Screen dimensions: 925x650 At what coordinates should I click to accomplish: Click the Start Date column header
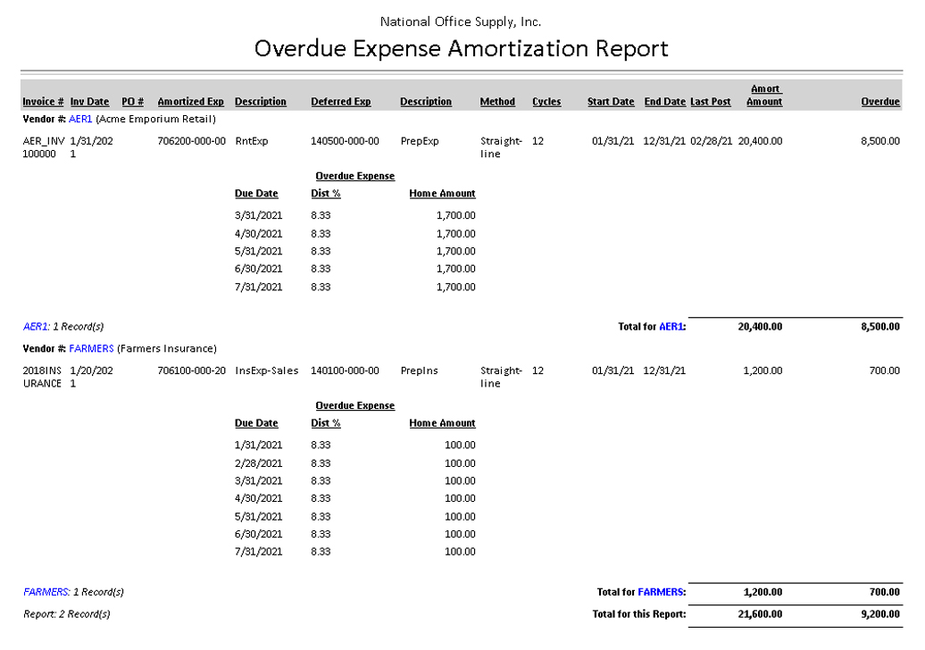(x=611, y=102)
